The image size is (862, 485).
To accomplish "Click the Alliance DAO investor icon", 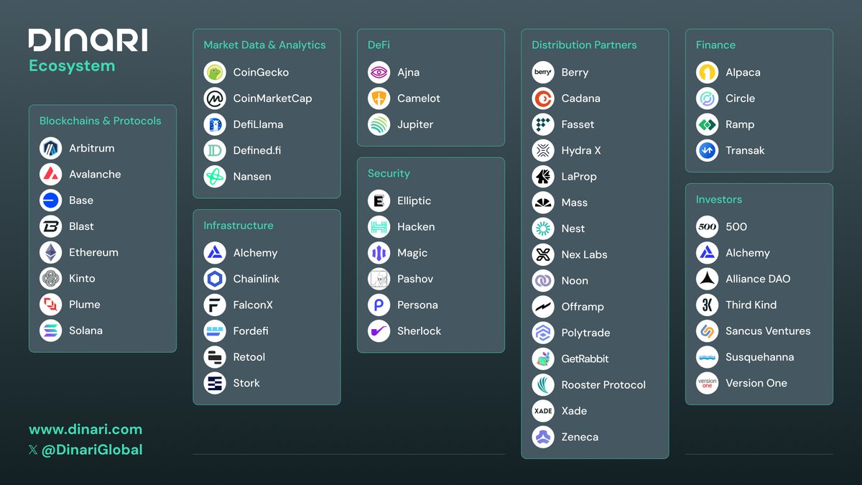I will pyautogui.click(x=706, y=279).
